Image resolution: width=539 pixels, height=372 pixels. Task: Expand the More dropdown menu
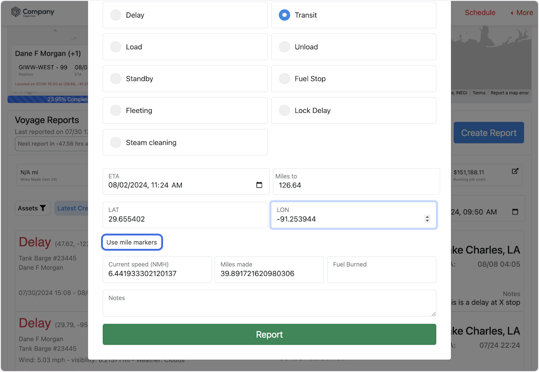[521, 13]
